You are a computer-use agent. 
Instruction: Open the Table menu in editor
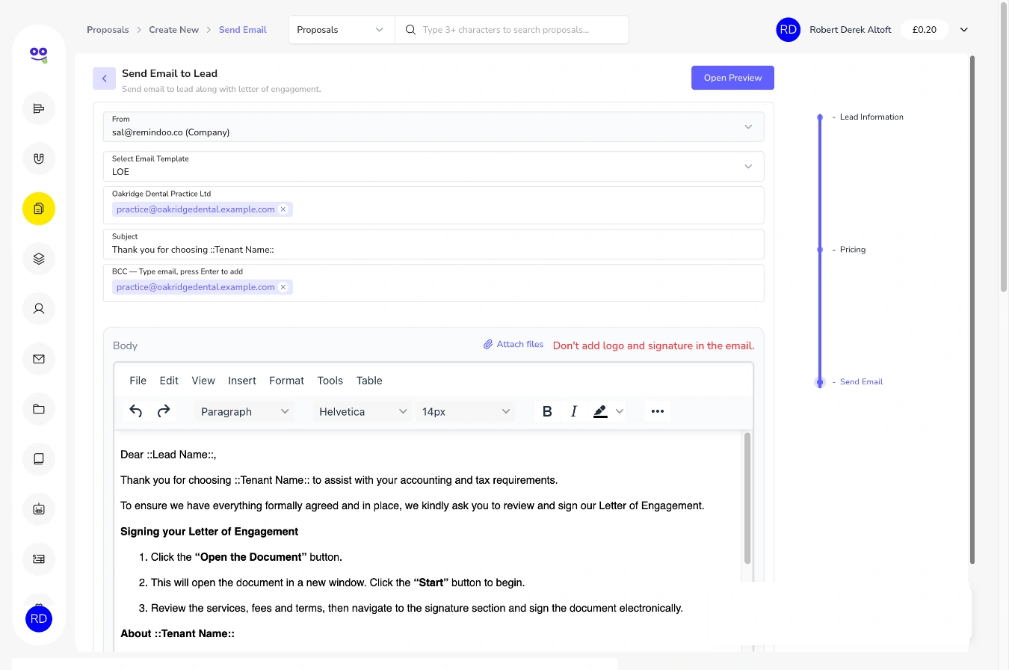tap(369, 381)
